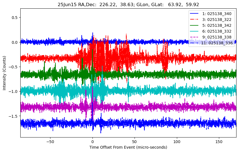Screen dimensions: 239x152
Task: Click the red dash-dot legend line for entry 3
Action: (x=194, y=19)
